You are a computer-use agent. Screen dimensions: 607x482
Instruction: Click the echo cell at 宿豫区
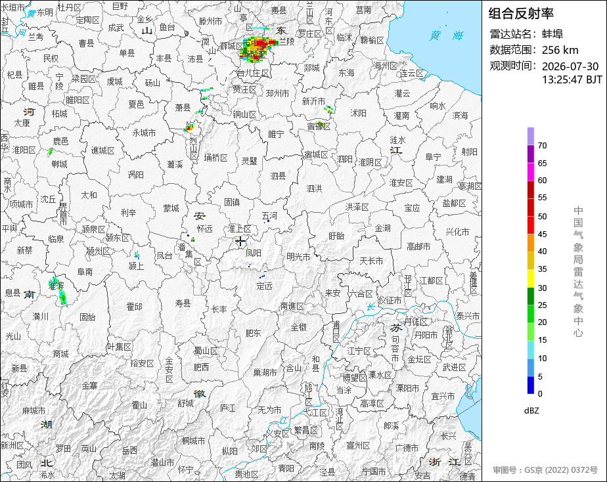click(320, 125)
